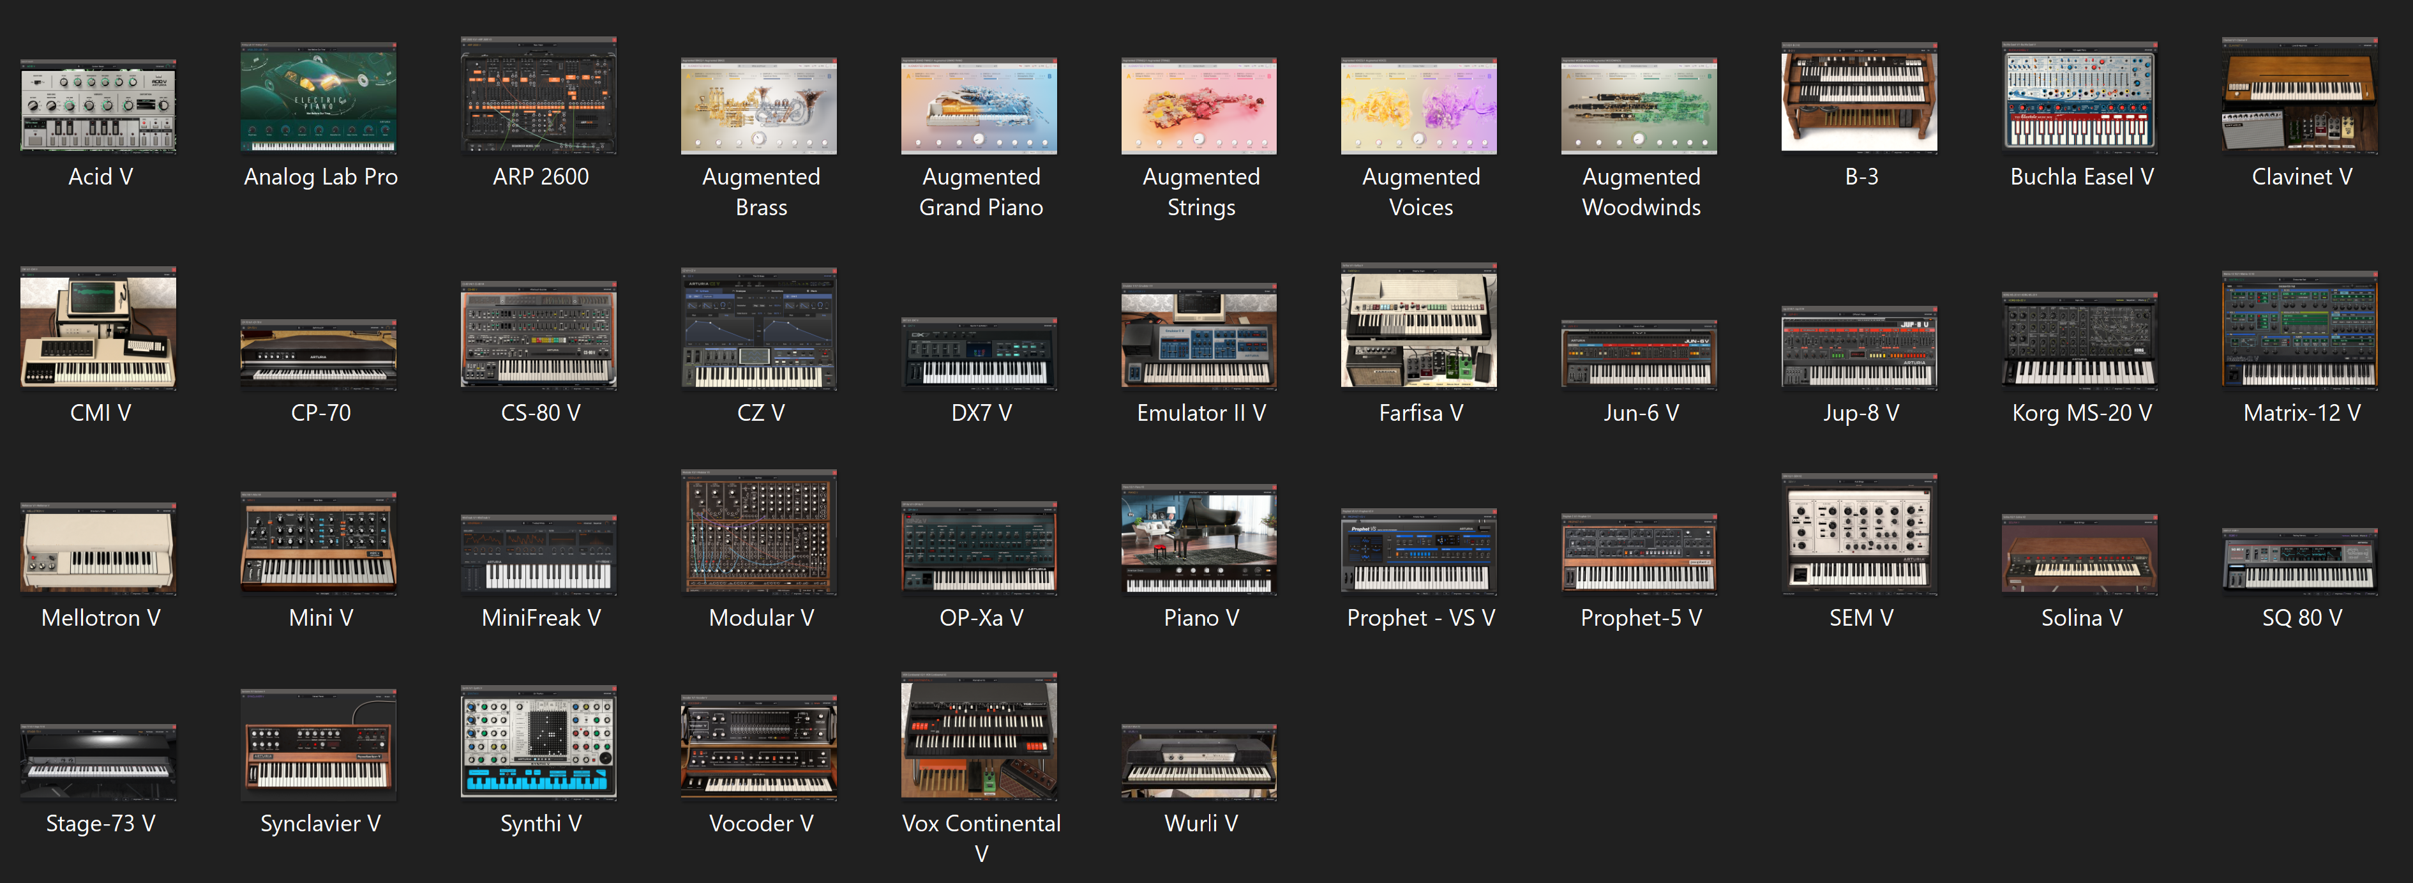Image resolution: width=2413 pixels, height=883 pixels.
Task: Open the Wurli V image
Action: click(x=1199, y=762)
